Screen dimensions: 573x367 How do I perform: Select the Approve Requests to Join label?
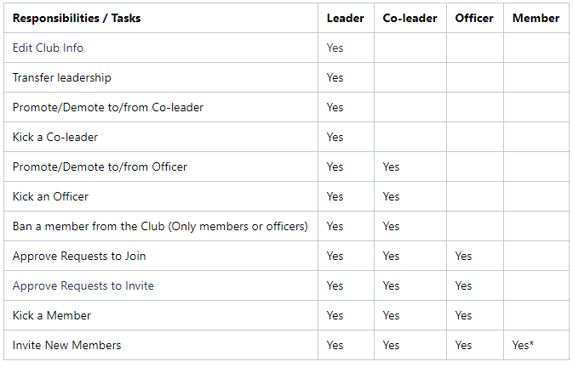(79, 257)
